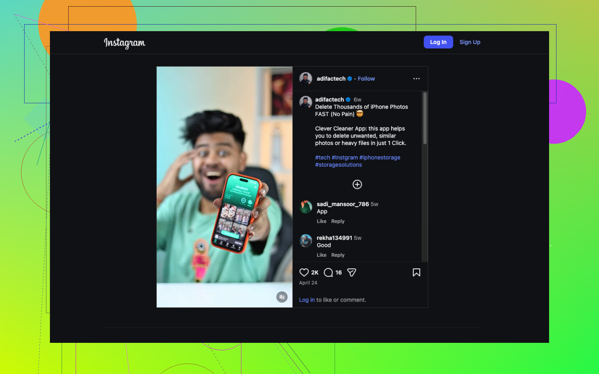599x374 pixels.
Task: Click the 'Log in' link to comment
Action: click(x=307, y=300)
